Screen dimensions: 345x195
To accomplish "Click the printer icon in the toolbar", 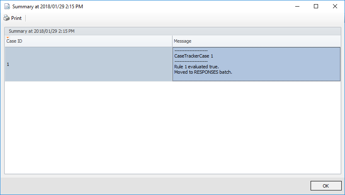I will (x=6, y=18).
